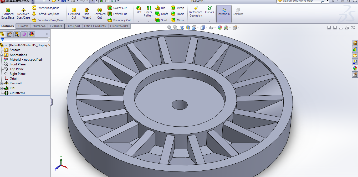
Task: Choose the Boundary Cut command
Action: click(119, 20)
